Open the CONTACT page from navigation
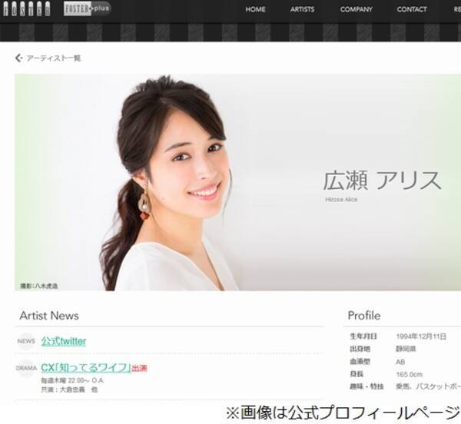Image resolution: width=461 pixels, height=424 pixels. coord(412,9)
